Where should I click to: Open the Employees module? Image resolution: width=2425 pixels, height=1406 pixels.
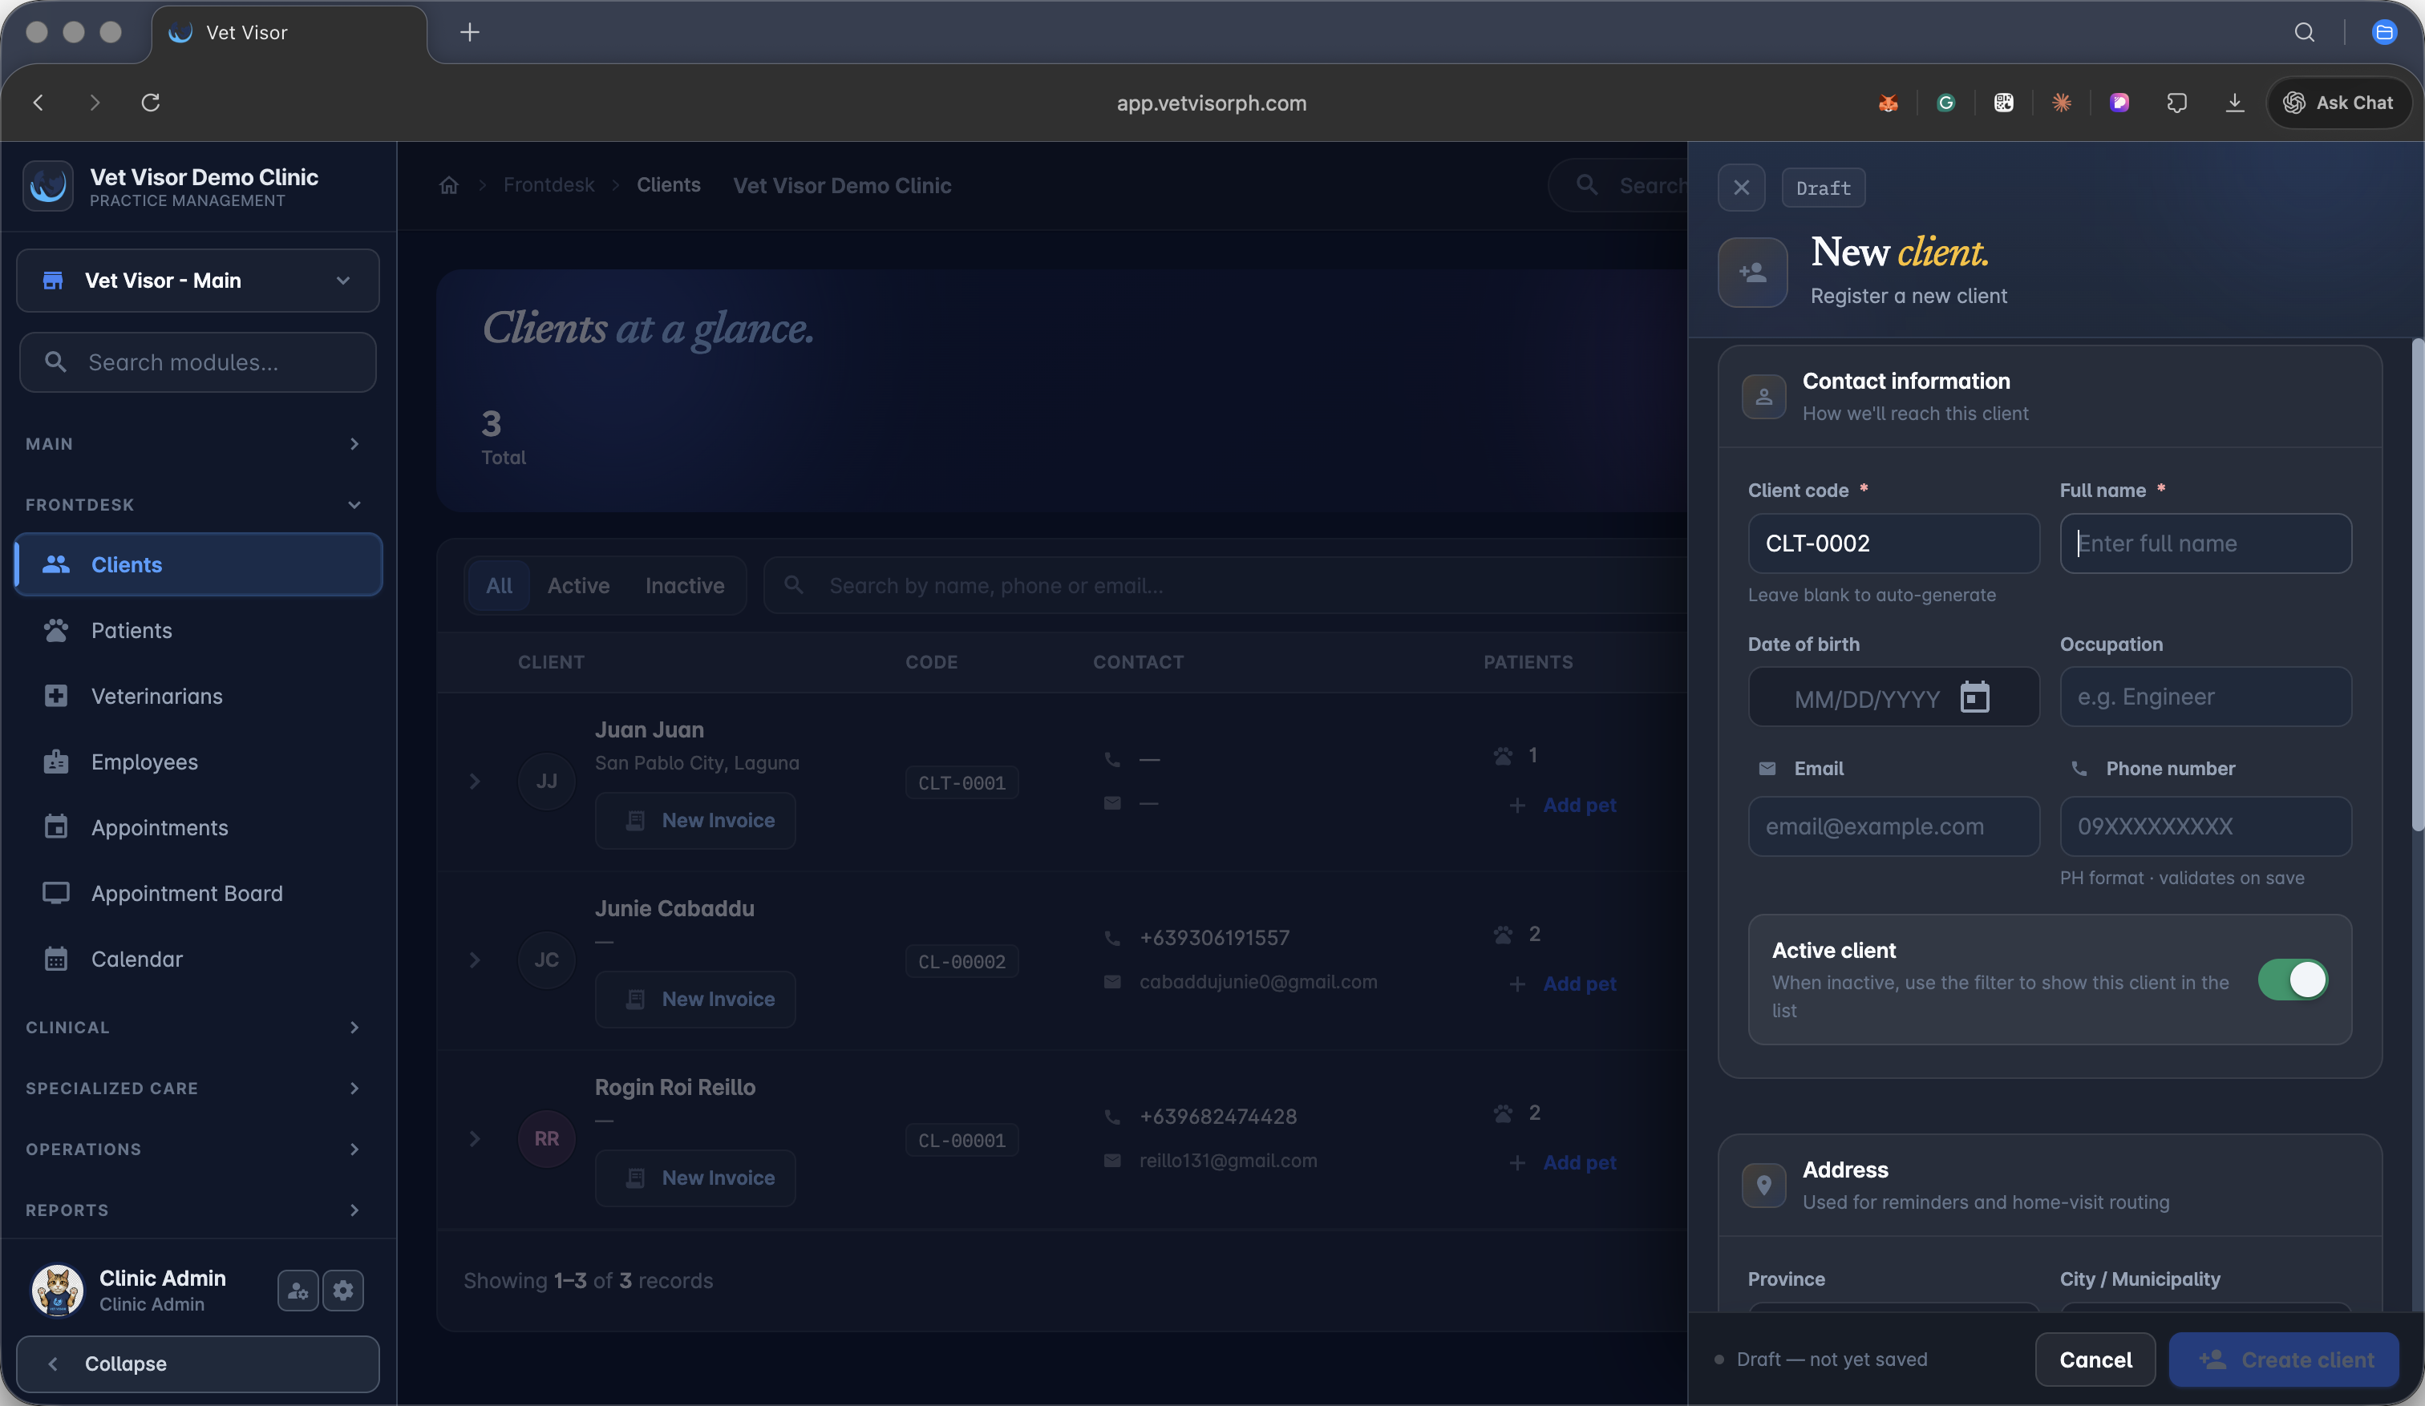tap(198, 762)
